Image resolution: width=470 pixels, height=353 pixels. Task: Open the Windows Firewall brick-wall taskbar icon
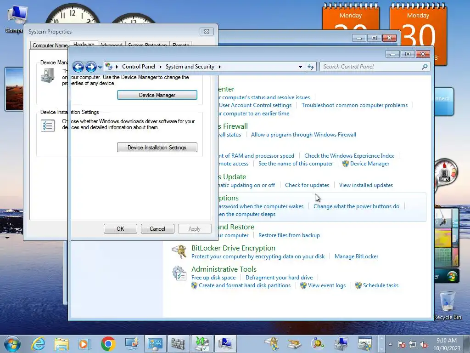pos(178,344)
